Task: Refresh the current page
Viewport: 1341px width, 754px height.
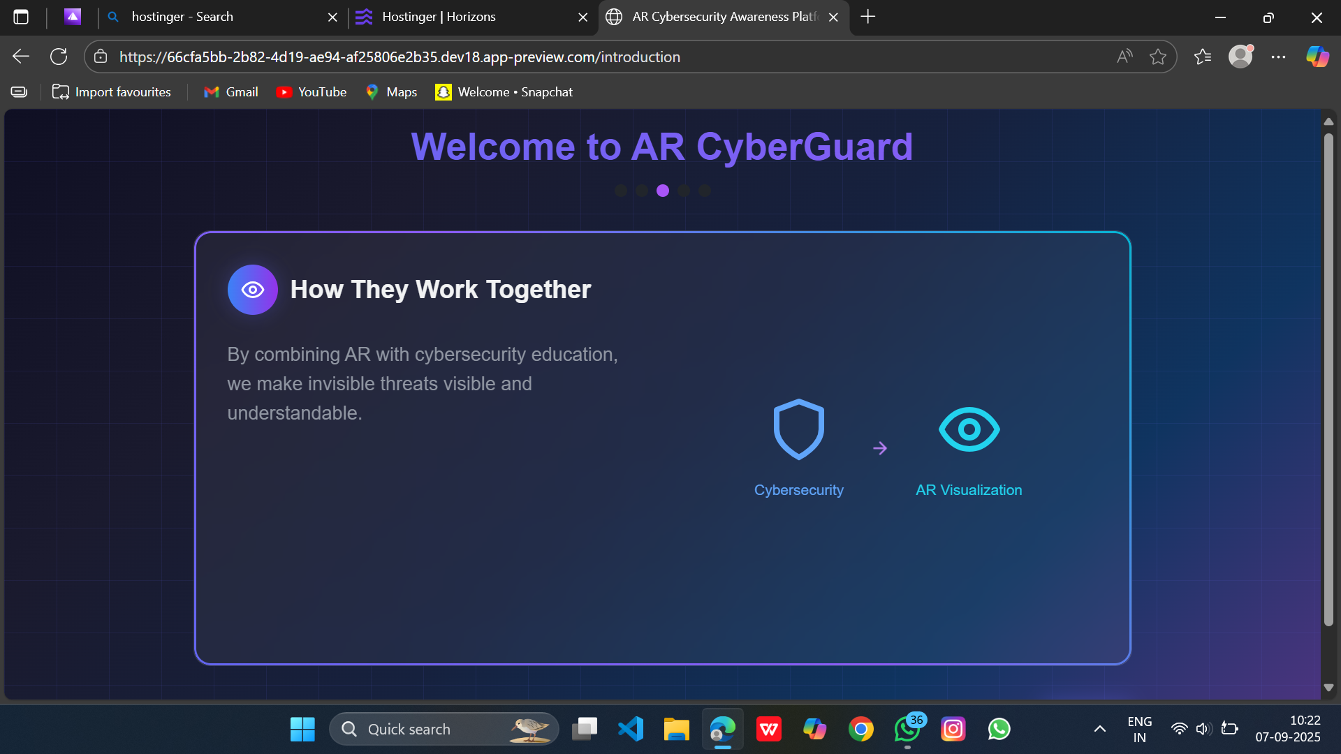Action: 59,57
